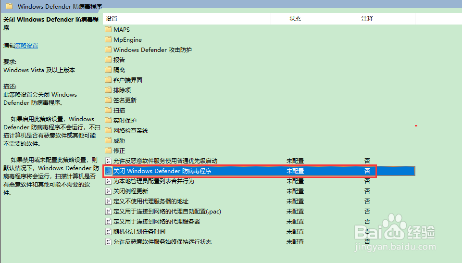Select the 隔离 folder name
Screen dimensions: 462x263
(119, 70)
